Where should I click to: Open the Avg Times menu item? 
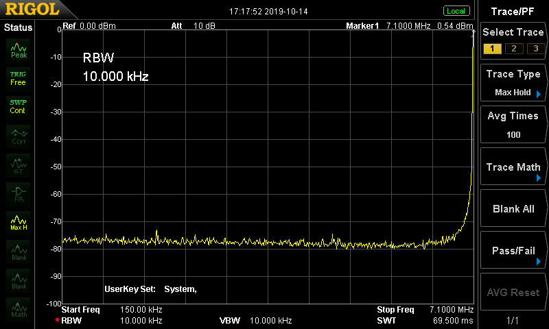tap(513, 125)
